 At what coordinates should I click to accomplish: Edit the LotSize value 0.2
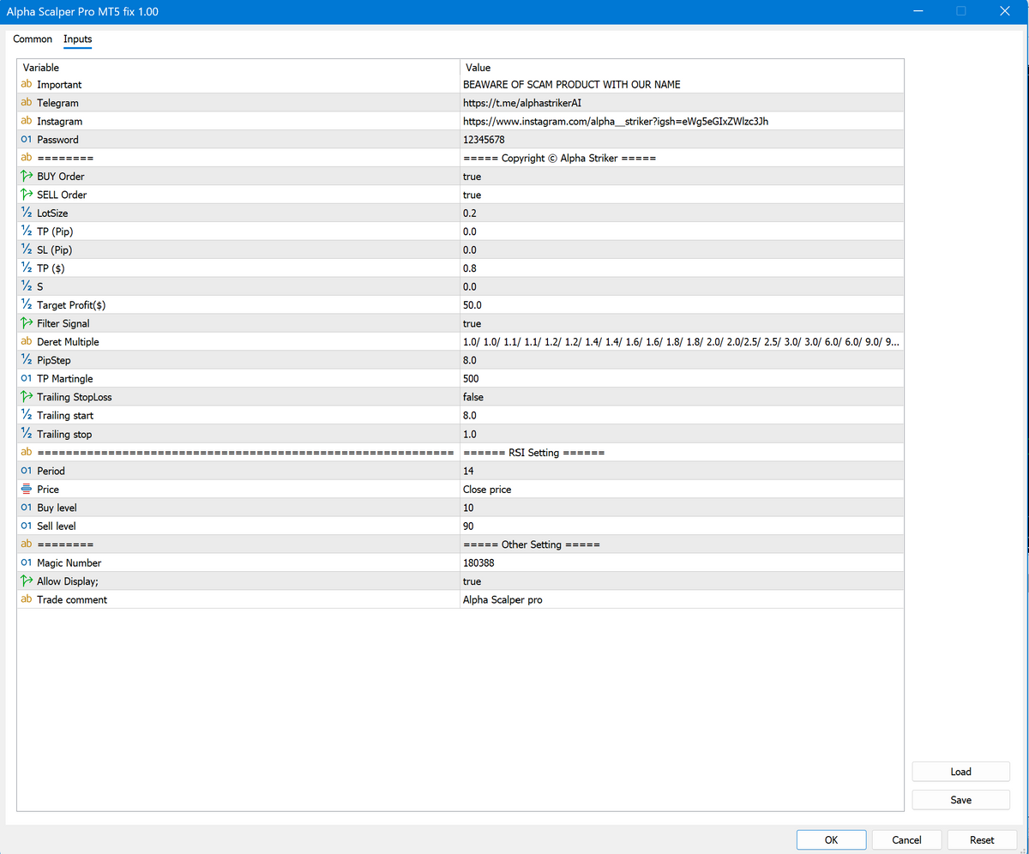682,213
